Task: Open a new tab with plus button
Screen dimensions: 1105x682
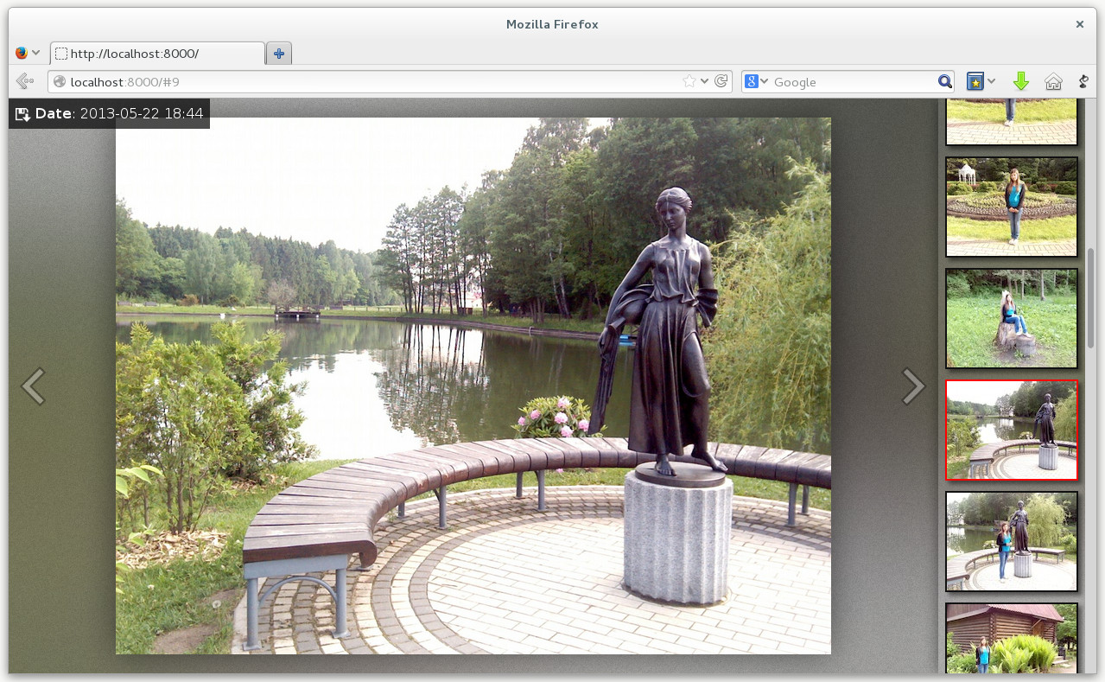Action: pyautogui.click(x=279, y=54)
